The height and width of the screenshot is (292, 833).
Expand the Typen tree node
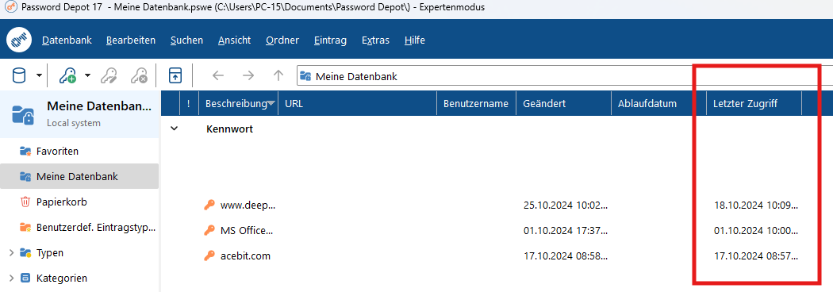pos(12,252)
